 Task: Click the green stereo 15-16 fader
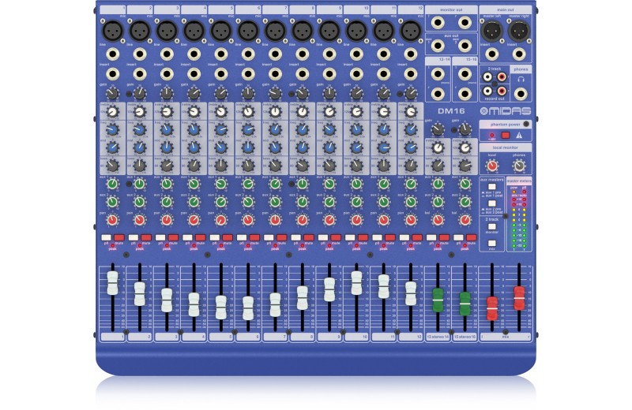point(465,304)
